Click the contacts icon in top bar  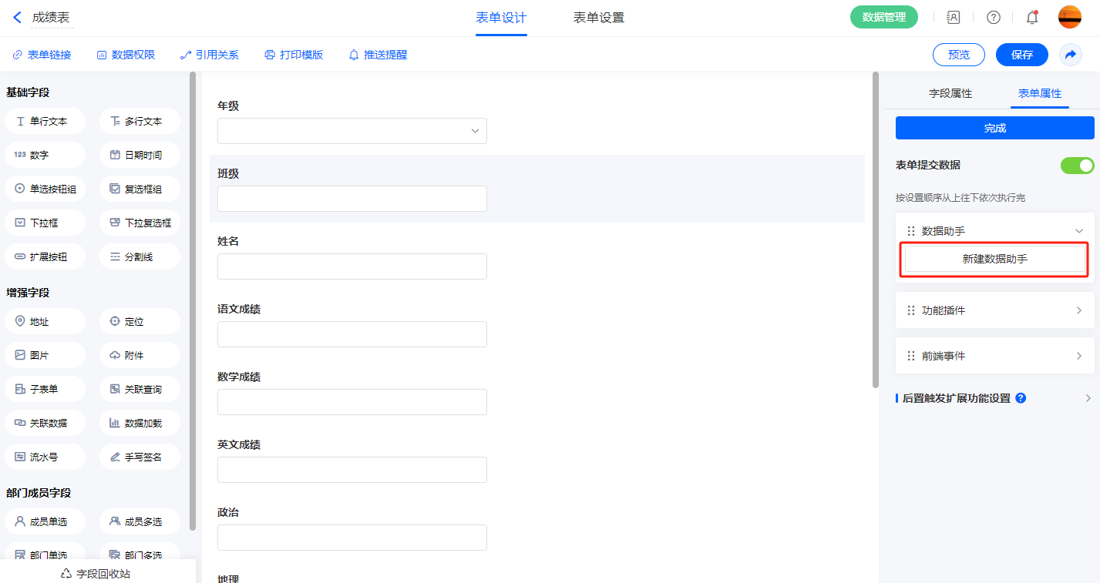coord(954,17)
